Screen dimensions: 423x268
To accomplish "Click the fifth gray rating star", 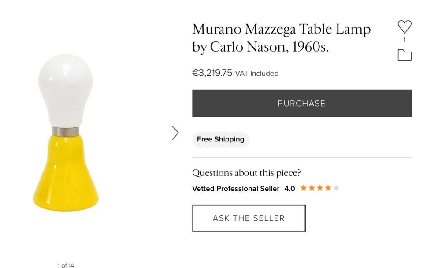I will tap(336, 188).
